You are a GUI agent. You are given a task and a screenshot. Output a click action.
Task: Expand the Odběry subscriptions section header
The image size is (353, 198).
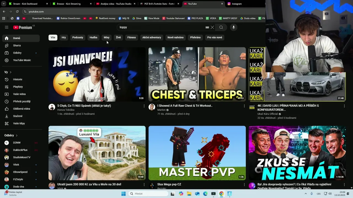(11, 135)
